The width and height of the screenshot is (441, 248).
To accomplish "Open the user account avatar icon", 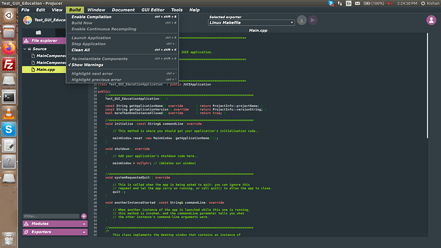I will [x=431, y=20].
